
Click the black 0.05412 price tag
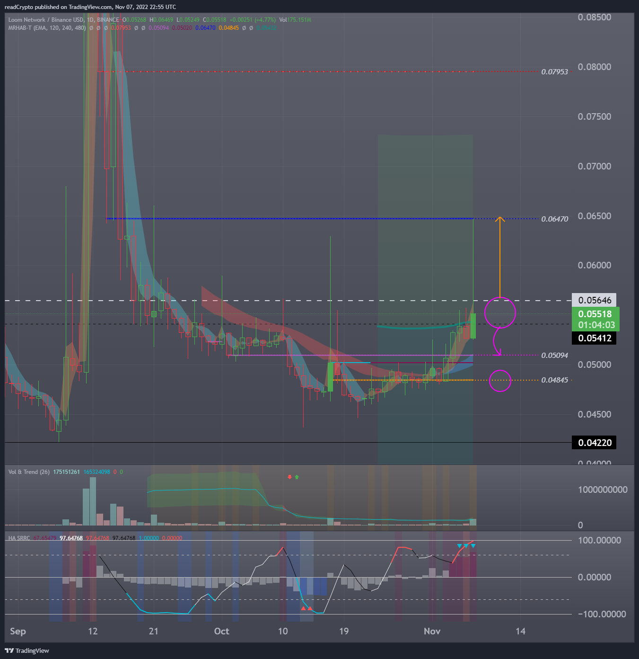coord(595,338)
